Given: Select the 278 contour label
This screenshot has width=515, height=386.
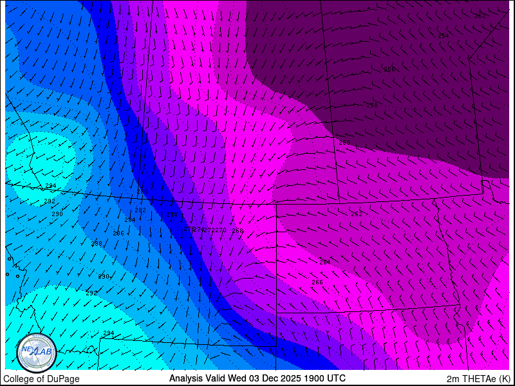Looking at the screenshot, I should pos(172,215).
